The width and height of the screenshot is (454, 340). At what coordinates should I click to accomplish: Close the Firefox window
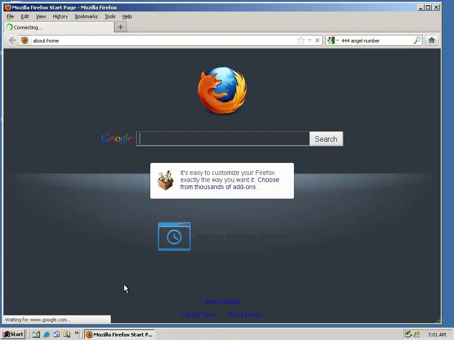(x=436, y=8)
